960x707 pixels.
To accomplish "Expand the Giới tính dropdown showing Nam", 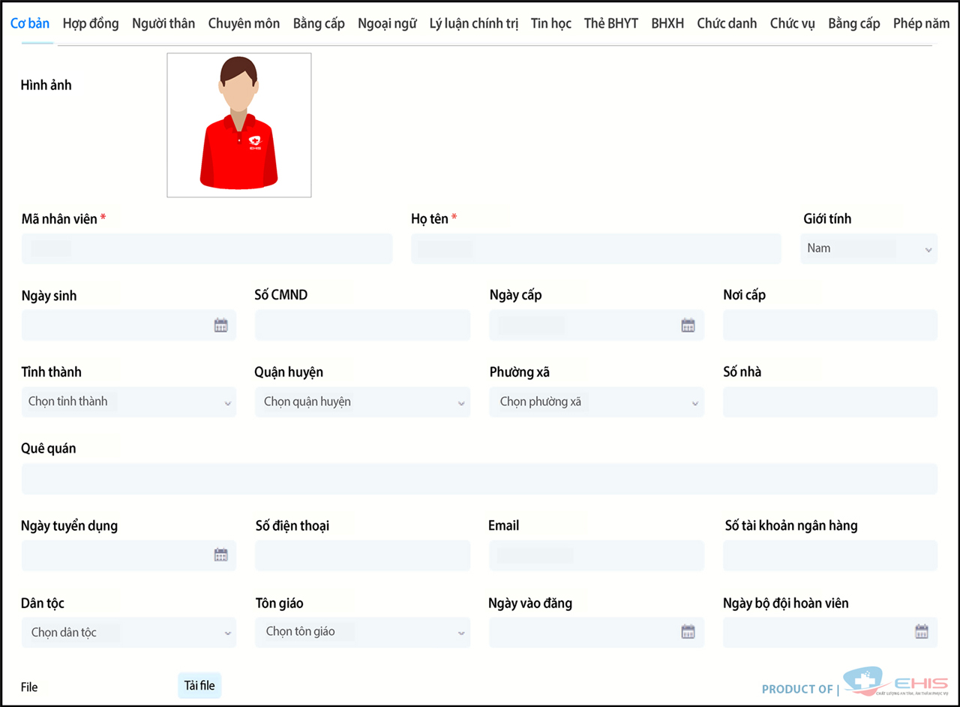I will 868,248.
